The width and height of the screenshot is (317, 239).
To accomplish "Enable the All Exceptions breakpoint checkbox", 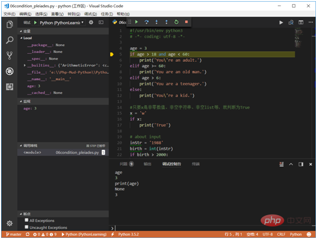I will click(x=27, y=220).
